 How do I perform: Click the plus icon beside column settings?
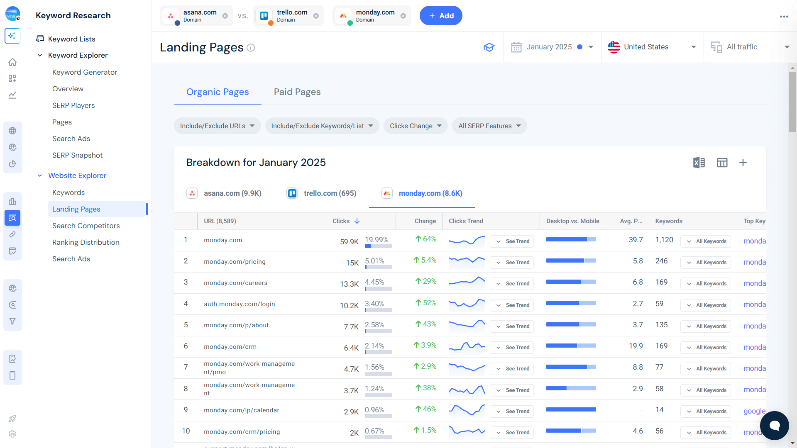pyautogui.click(x=743, y=163)
